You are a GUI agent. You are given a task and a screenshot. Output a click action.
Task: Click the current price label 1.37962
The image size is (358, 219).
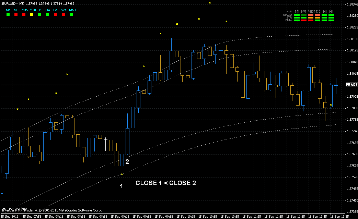coord(351,85)
